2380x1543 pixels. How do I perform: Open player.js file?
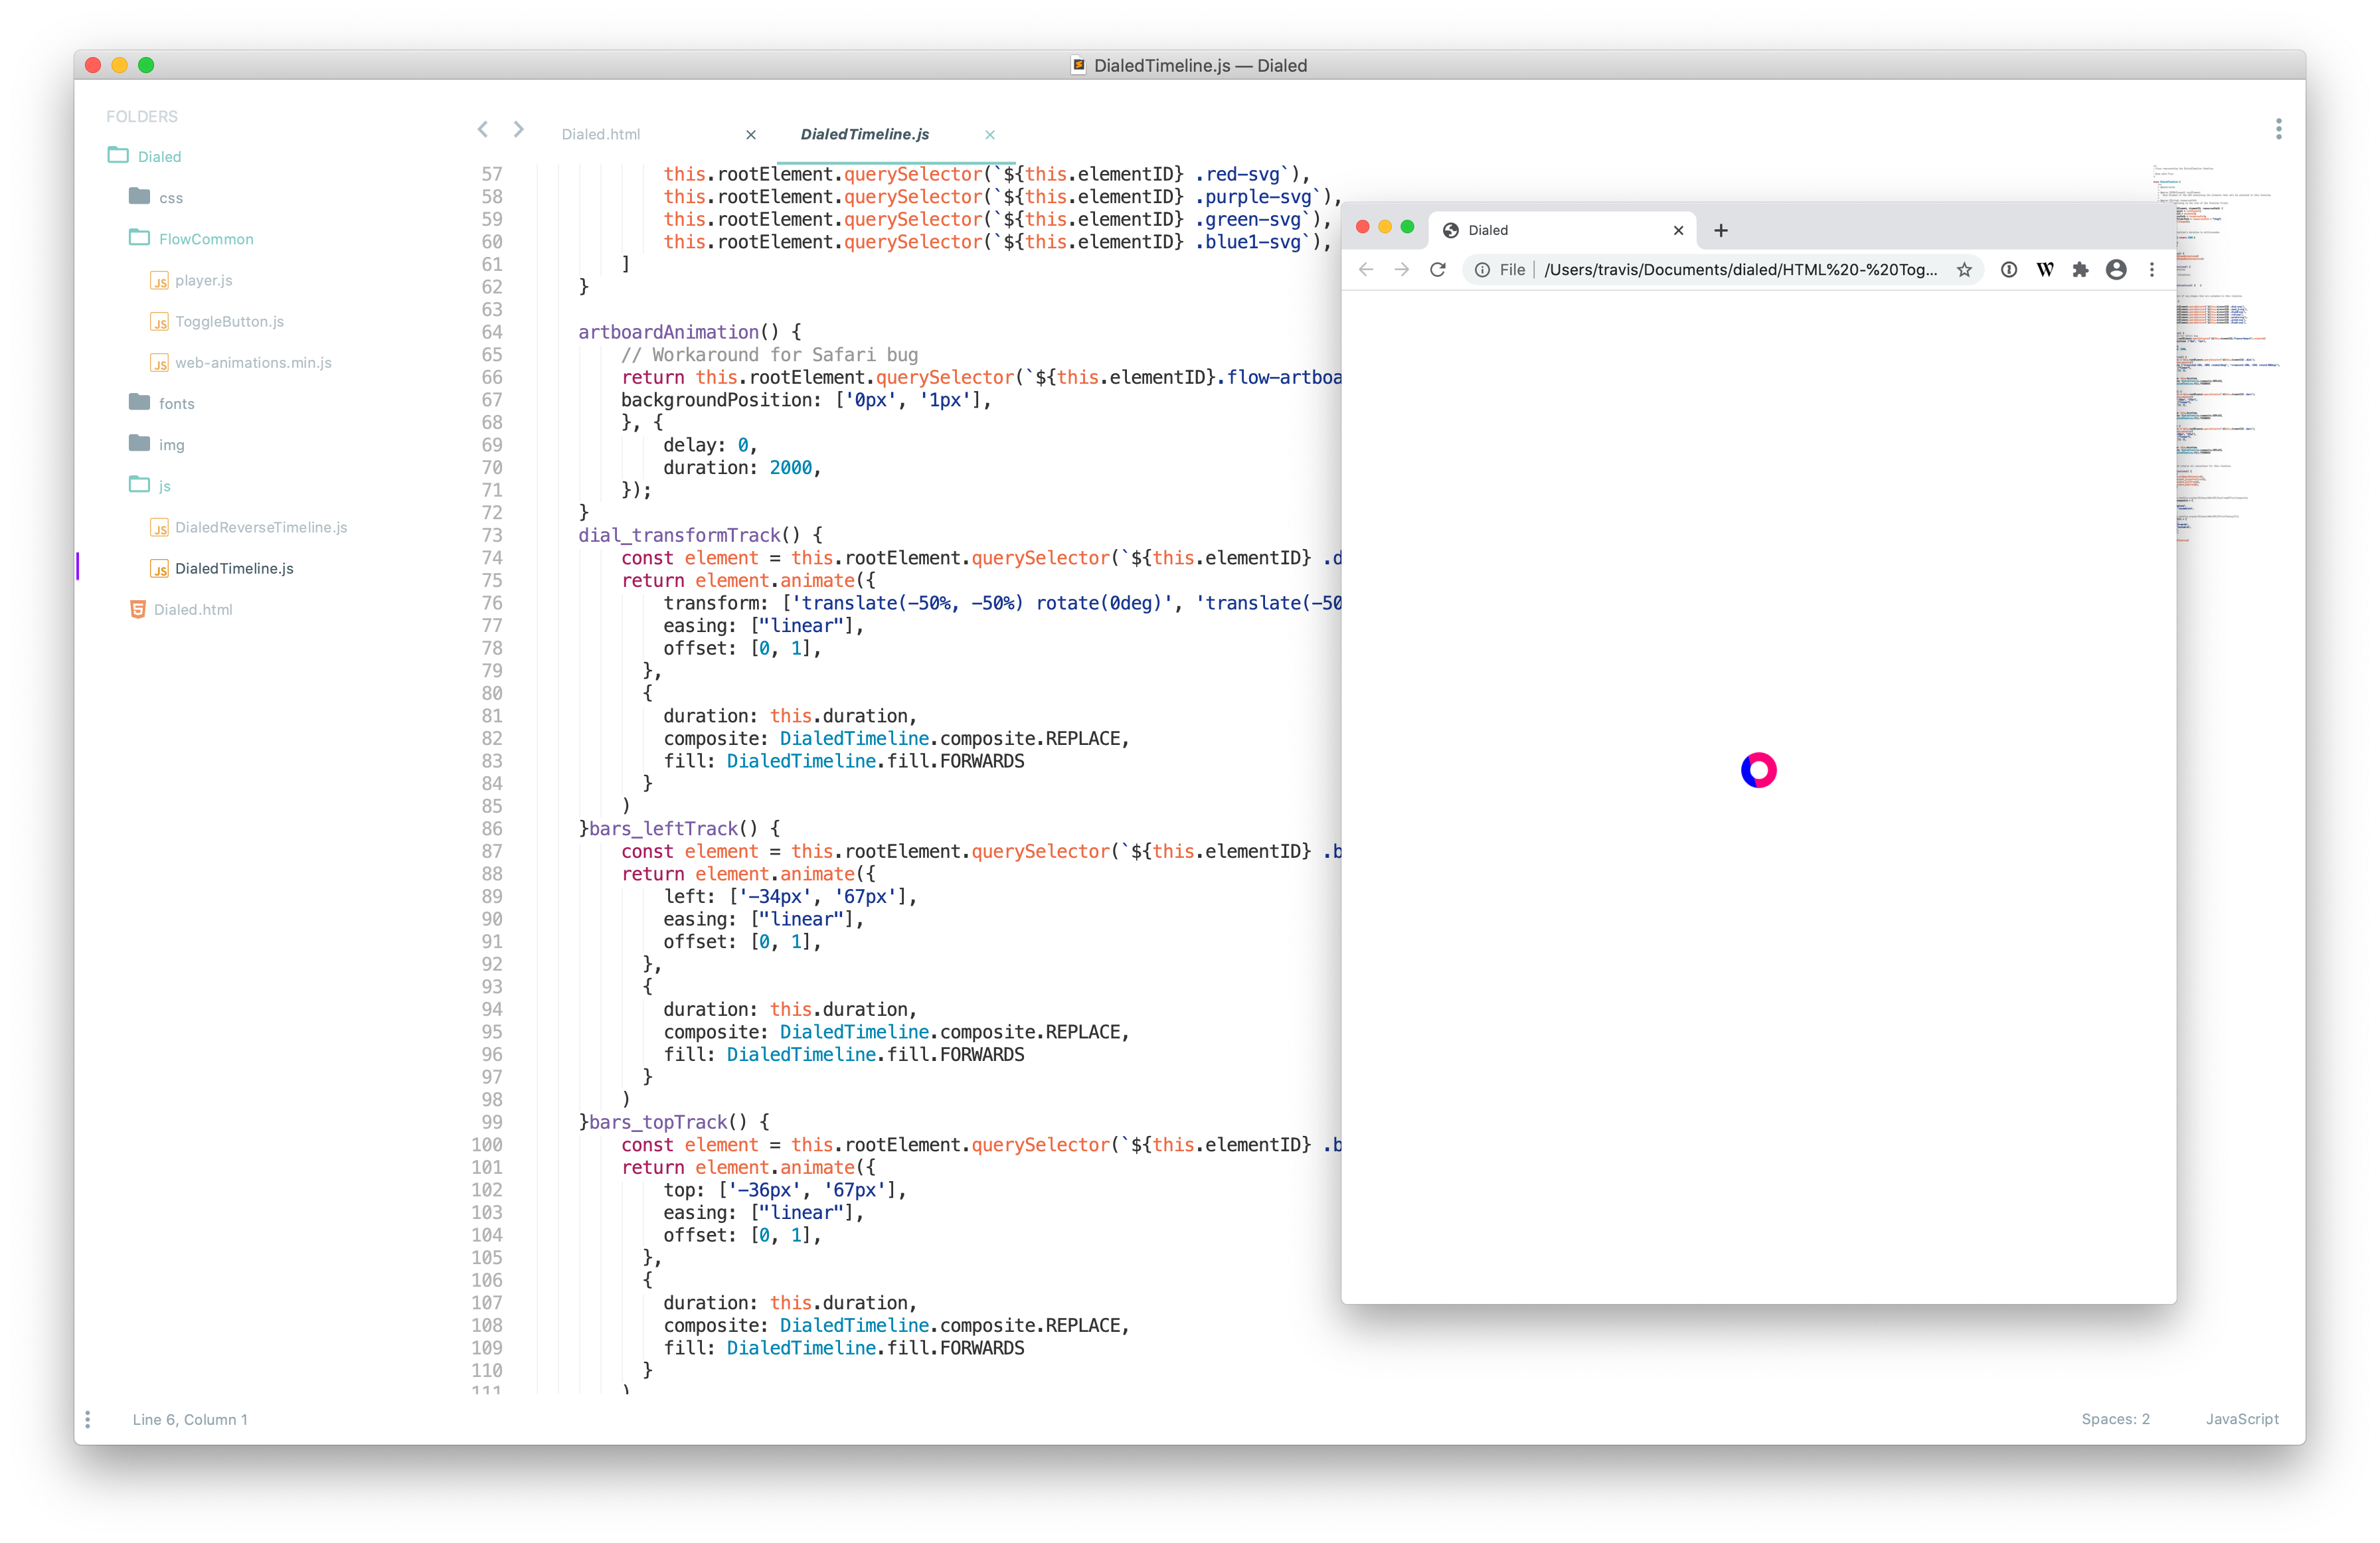pyautogui.click(x=203, y=280)
